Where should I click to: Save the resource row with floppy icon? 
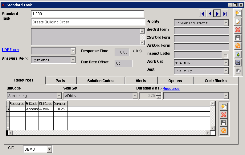click(x=224, y=123)
